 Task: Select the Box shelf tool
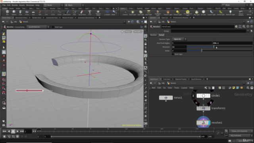(8, 13)
